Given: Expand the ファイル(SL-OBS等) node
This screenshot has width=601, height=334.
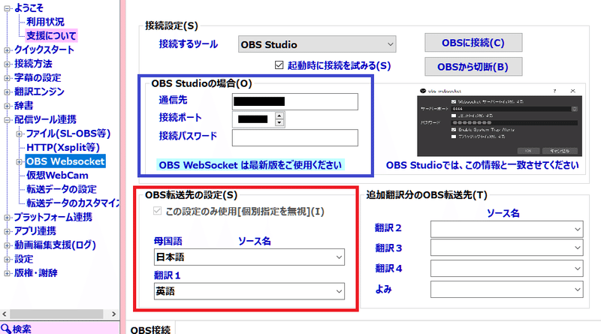Looking at the screenshot, I should pyautogui.click(x=19, y=134).
